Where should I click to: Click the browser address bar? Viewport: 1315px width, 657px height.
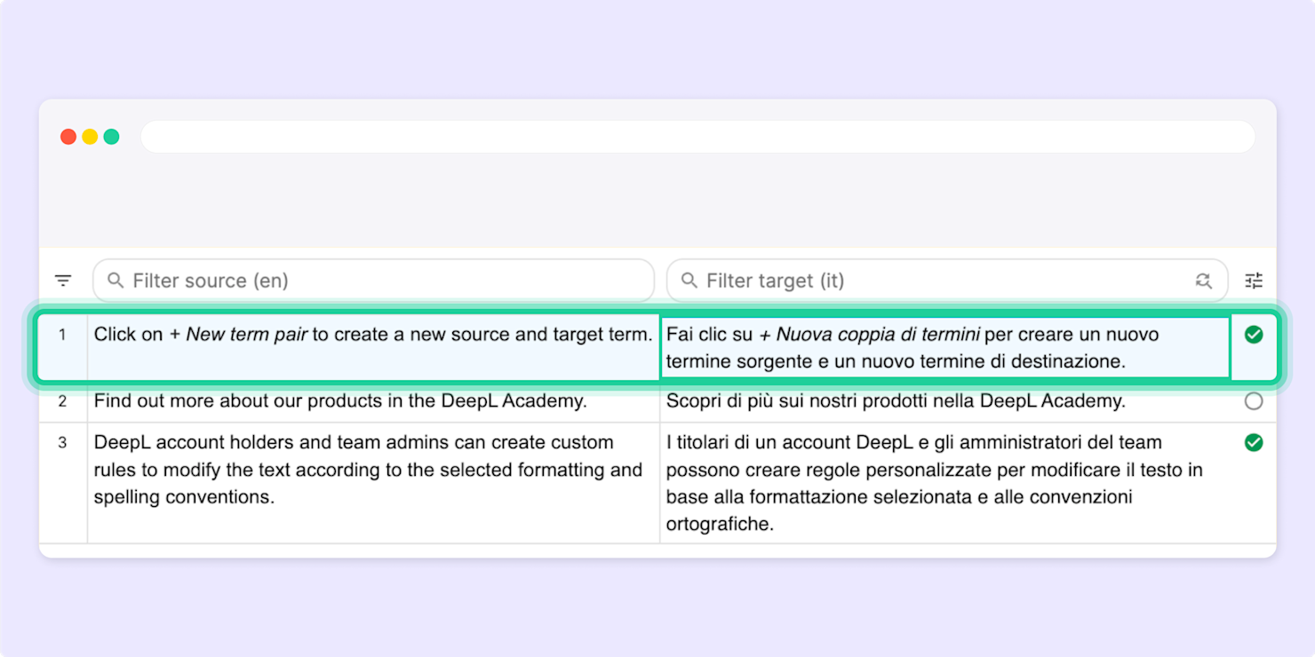click(x=697, y=136)
